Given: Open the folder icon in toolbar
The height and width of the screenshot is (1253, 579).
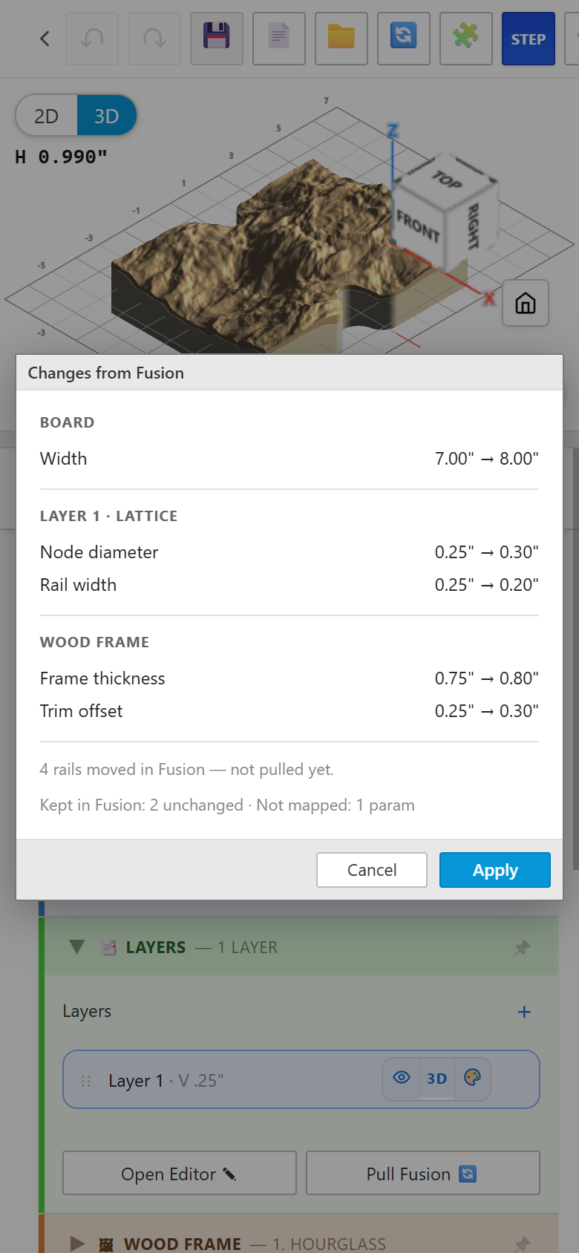Looking at the screenshot, I should click(341, 39).
